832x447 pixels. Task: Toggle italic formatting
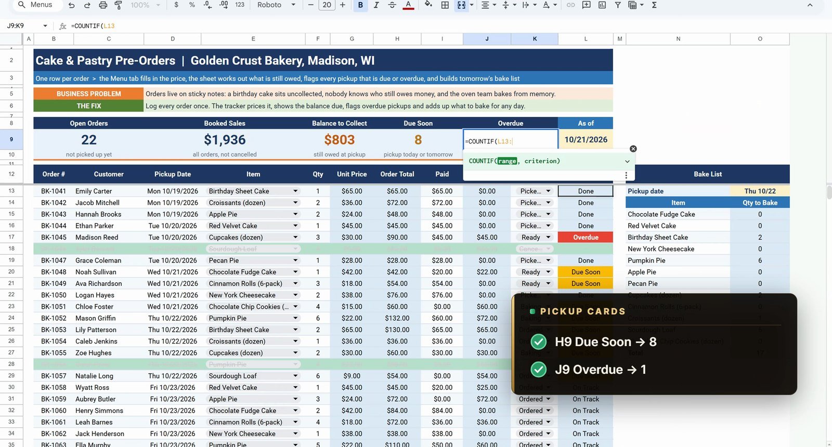click(x=376, y=5)
